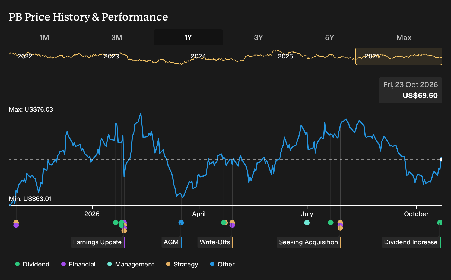Toggle Dividend events in legend

point(32,264)
